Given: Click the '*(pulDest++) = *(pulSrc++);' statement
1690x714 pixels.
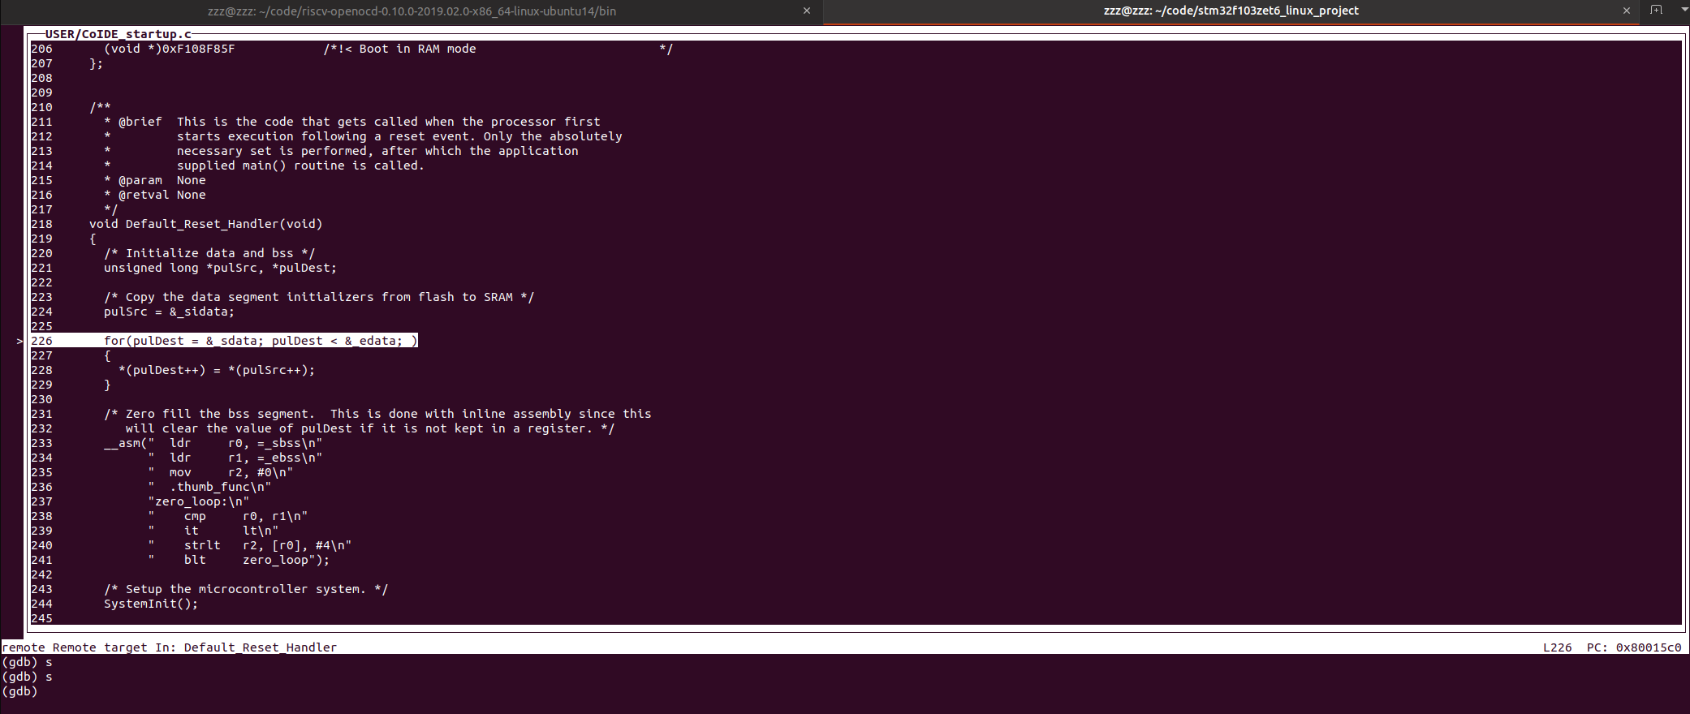Looking at the screenshot, I should tap(217, 370).
